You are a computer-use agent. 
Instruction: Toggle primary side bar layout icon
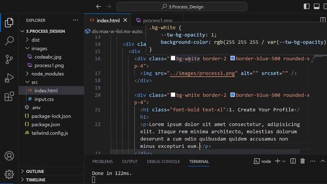[x=307, y=7]
